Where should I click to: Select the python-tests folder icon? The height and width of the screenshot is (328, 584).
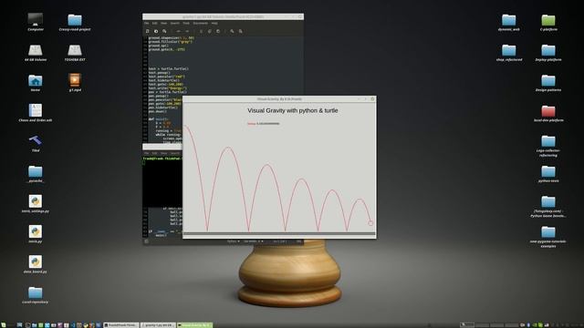[548, 174]
